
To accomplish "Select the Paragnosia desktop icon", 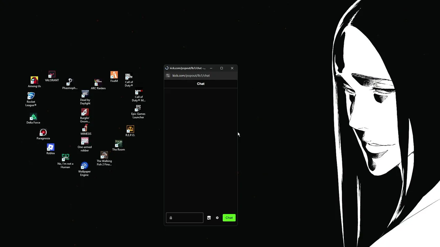I will point(43,134).
